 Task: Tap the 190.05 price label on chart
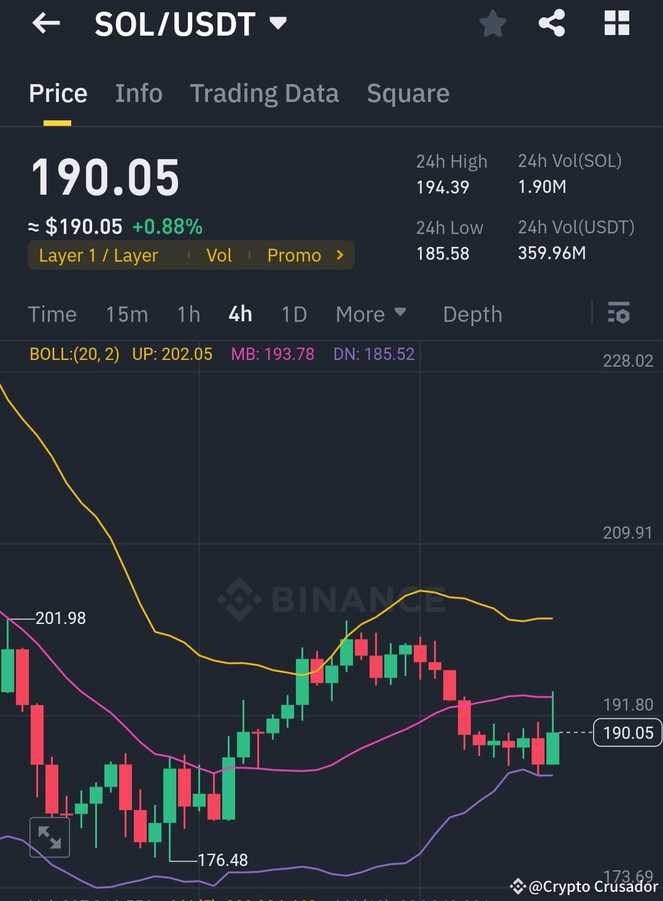coord(626,732)
